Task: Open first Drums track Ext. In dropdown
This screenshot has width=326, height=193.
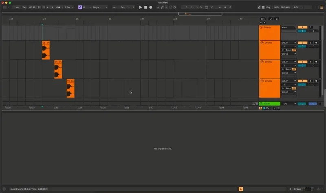Action: (289, 43)
